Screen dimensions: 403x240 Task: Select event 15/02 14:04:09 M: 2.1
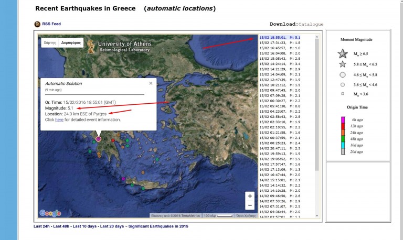[280, 74]
